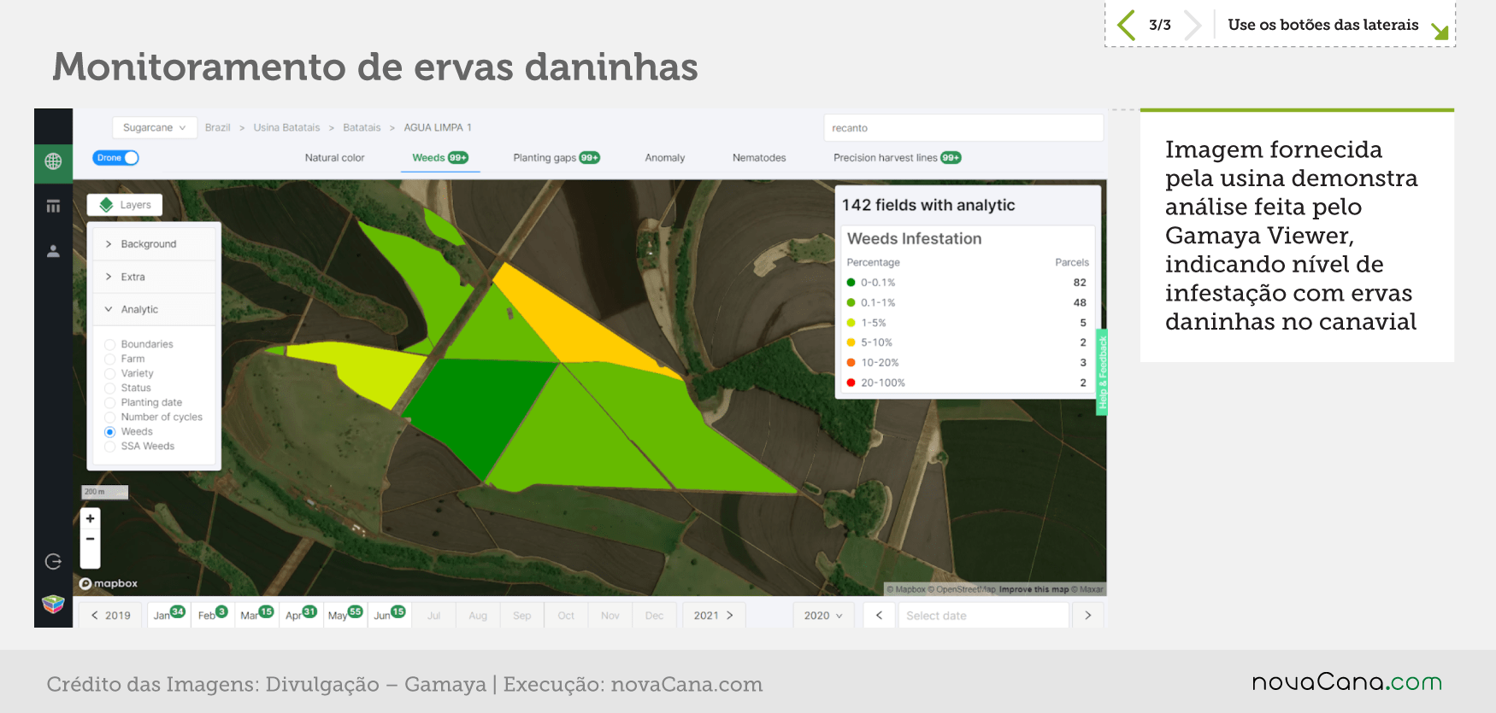Open the user profile icon in sidebar
The width and height of the screenshot is (1496, 713).
pyautogui.click(x=53, y=251)
